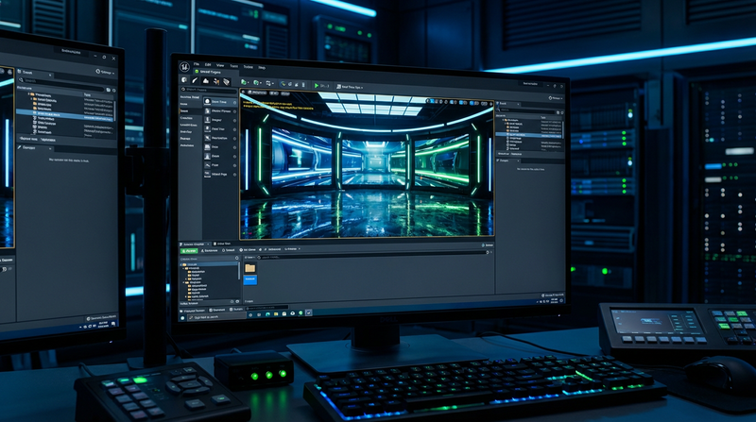Select the highlighted blue row in the left monitor's list

pos(64,115)
